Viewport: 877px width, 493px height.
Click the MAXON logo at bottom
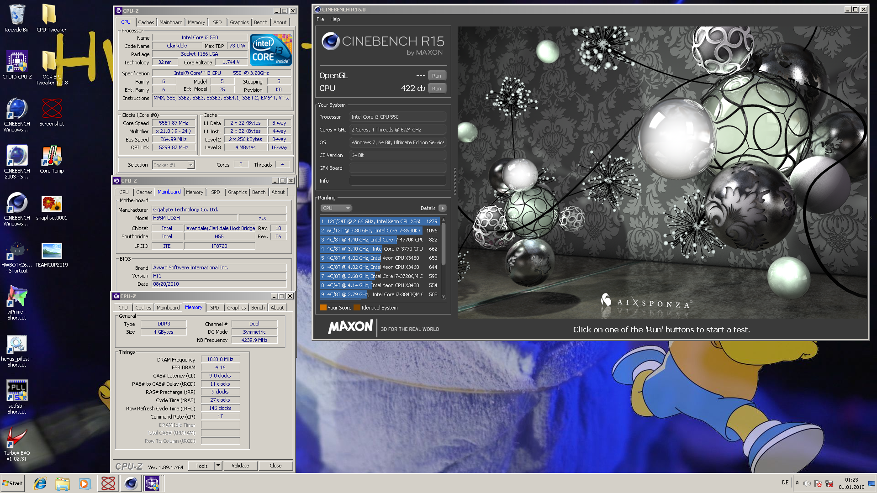pyautogui.click(x=350, y=327)
